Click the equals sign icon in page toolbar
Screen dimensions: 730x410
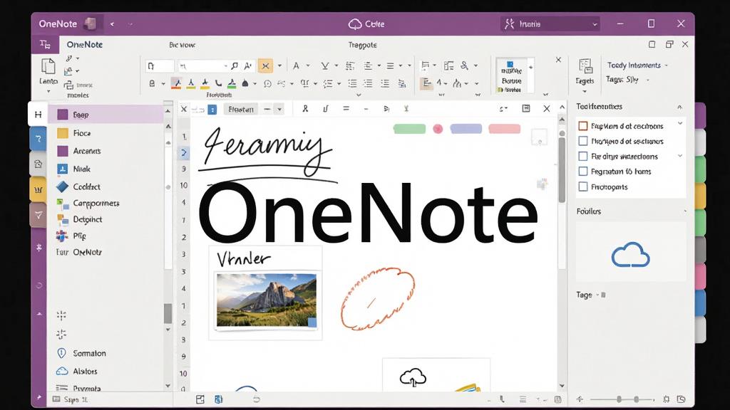(x=346, y=109)
